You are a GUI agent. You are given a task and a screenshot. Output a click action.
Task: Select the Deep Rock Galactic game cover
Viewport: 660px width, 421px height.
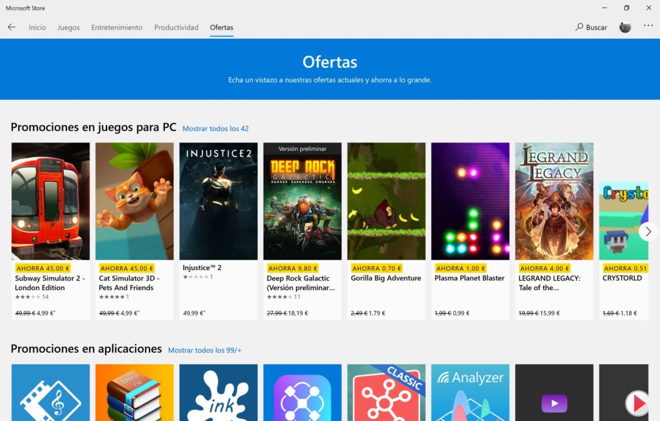302,201
